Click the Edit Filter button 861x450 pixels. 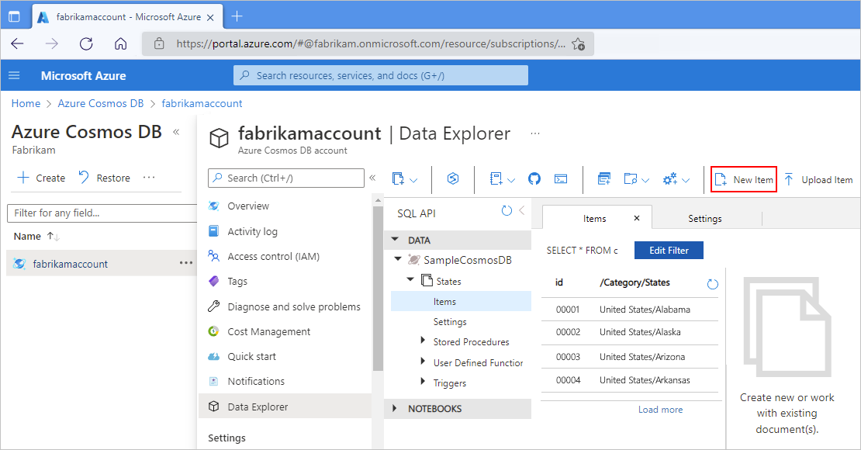click(669, 250)
